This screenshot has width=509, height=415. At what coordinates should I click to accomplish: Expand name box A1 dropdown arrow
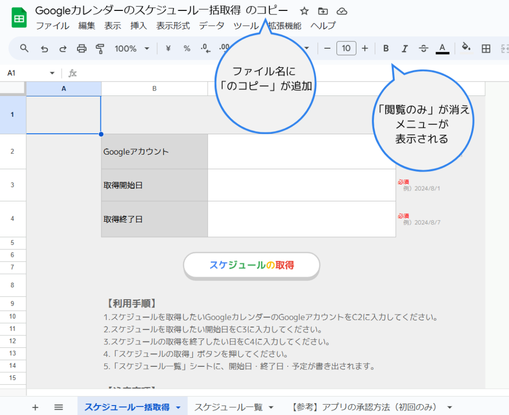coord(52,73)
